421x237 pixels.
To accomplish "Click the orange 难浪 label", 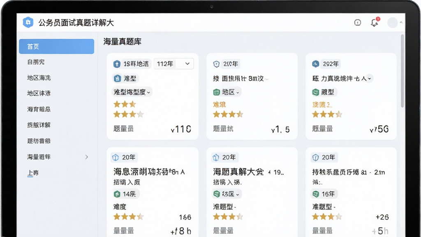I will [220, 104].
